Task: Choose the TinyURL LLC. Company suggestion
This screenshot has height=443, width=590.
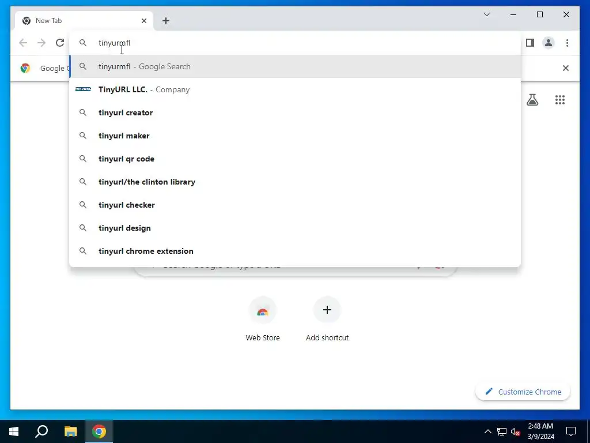Action: click(295, 89)
